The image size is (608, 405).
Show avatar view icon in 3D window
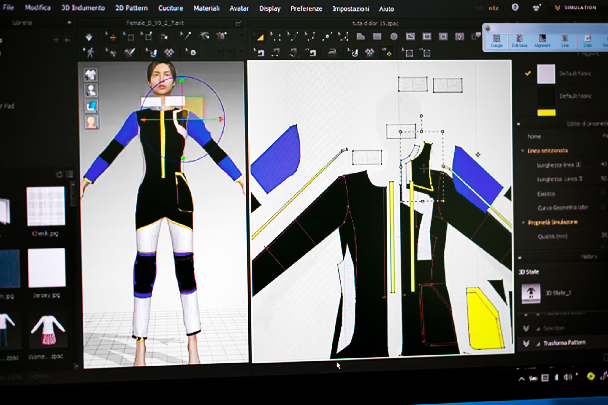click(x=91, y=90)
